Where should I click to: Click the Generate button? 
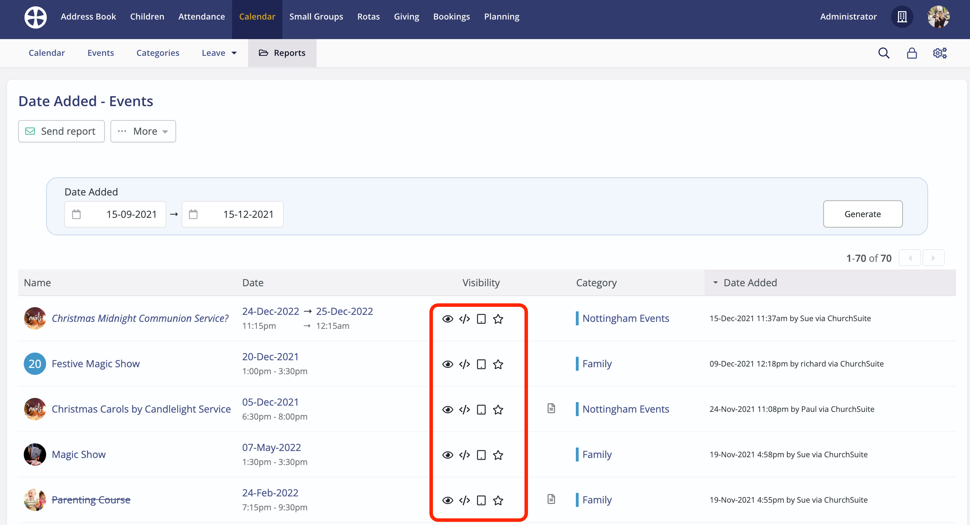tap(863, 214)
